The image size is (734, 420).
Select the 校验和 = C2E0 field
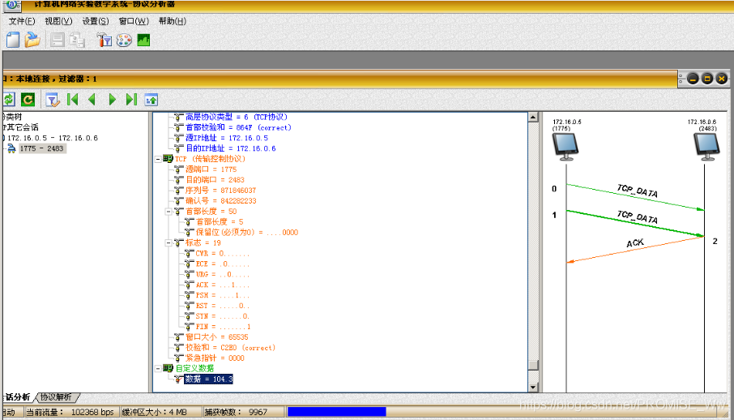pos(230,347)
